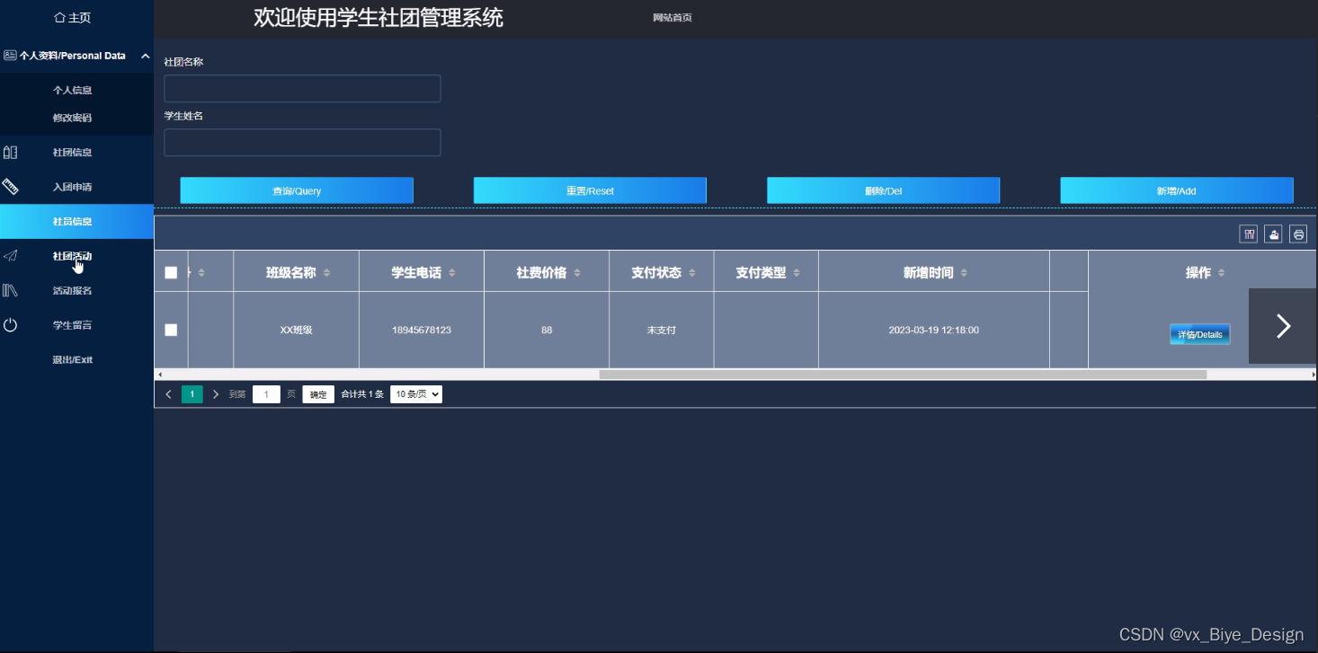
Task: Open the 10 条/页 page size dropdown
Action: tap(416, 394)
